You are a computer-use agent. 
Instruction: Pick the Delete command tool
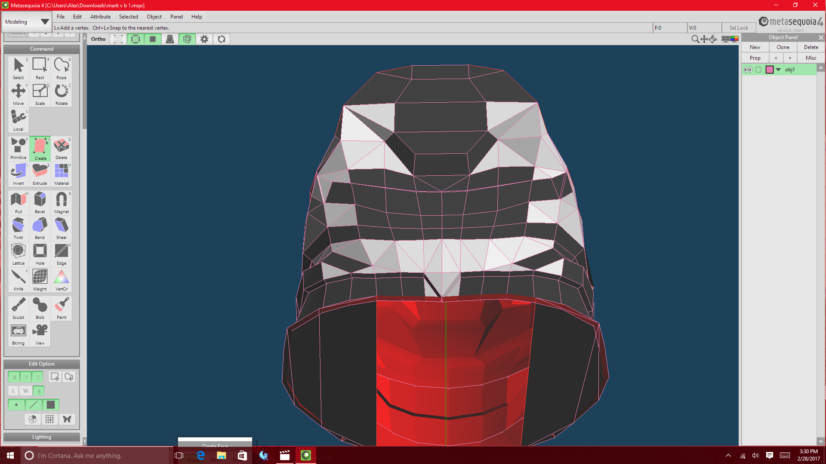(x=62, y=148)
